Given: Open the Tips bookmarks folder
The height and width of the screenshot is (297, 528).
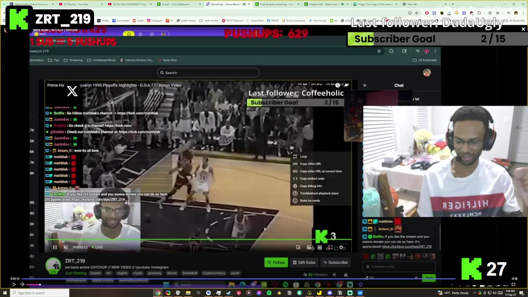Looking at the screenshot, I should tap(54, 60).
